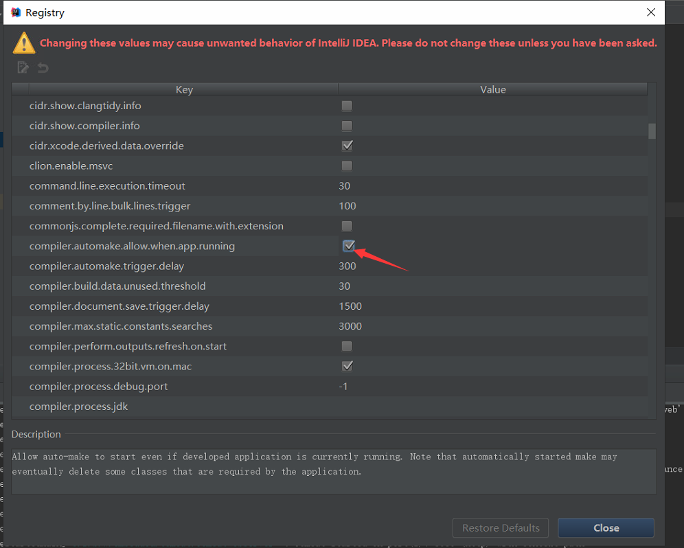Viewport: 684px width, 548px height.
Task: Click the IntelliJ logo in the title bar
Action: 16,12
